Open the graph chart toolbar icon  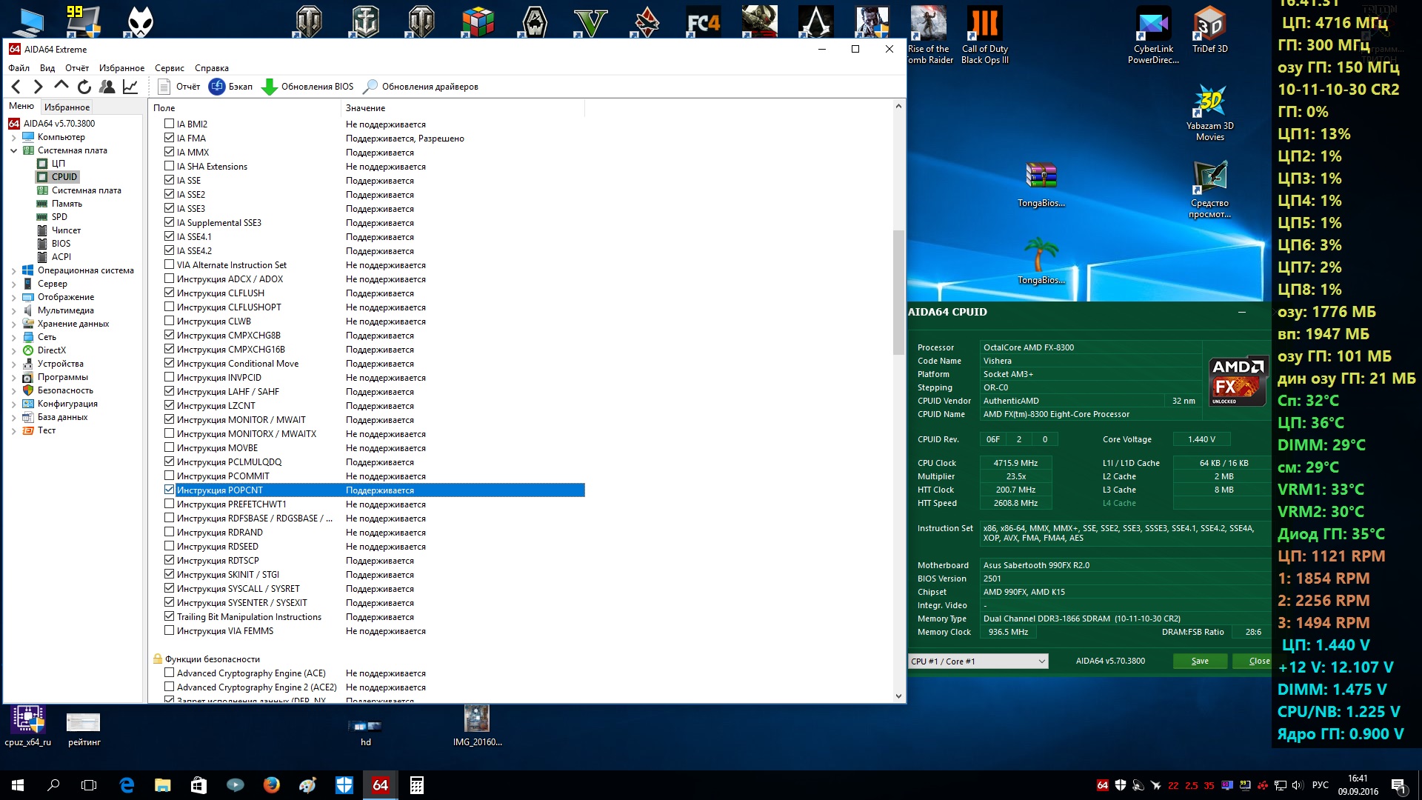pos(130,87)
